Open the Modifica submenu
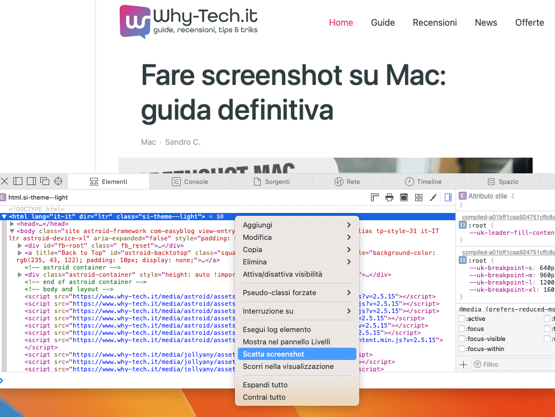 click(x=297, y=238)
